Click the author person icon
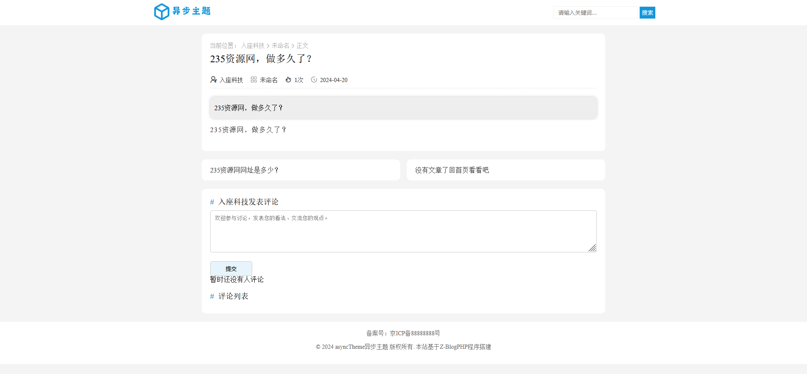The height and width of the screenshot is (374, 807). click(x=214, y=80)
